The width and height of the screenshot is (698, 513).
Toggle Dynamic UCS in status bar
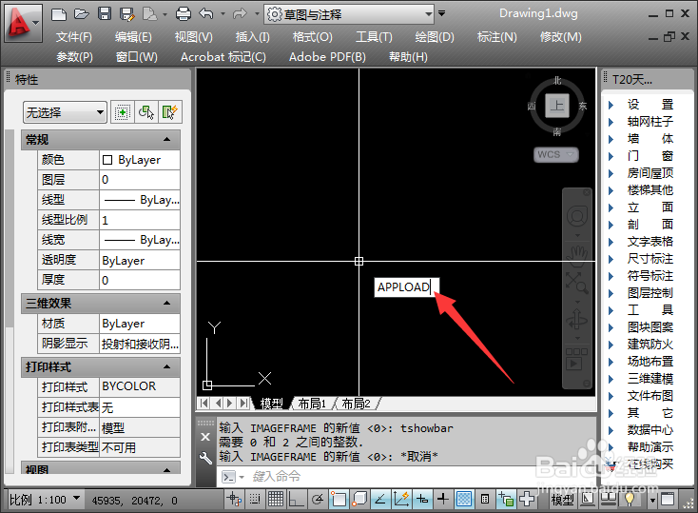point(401,499)
